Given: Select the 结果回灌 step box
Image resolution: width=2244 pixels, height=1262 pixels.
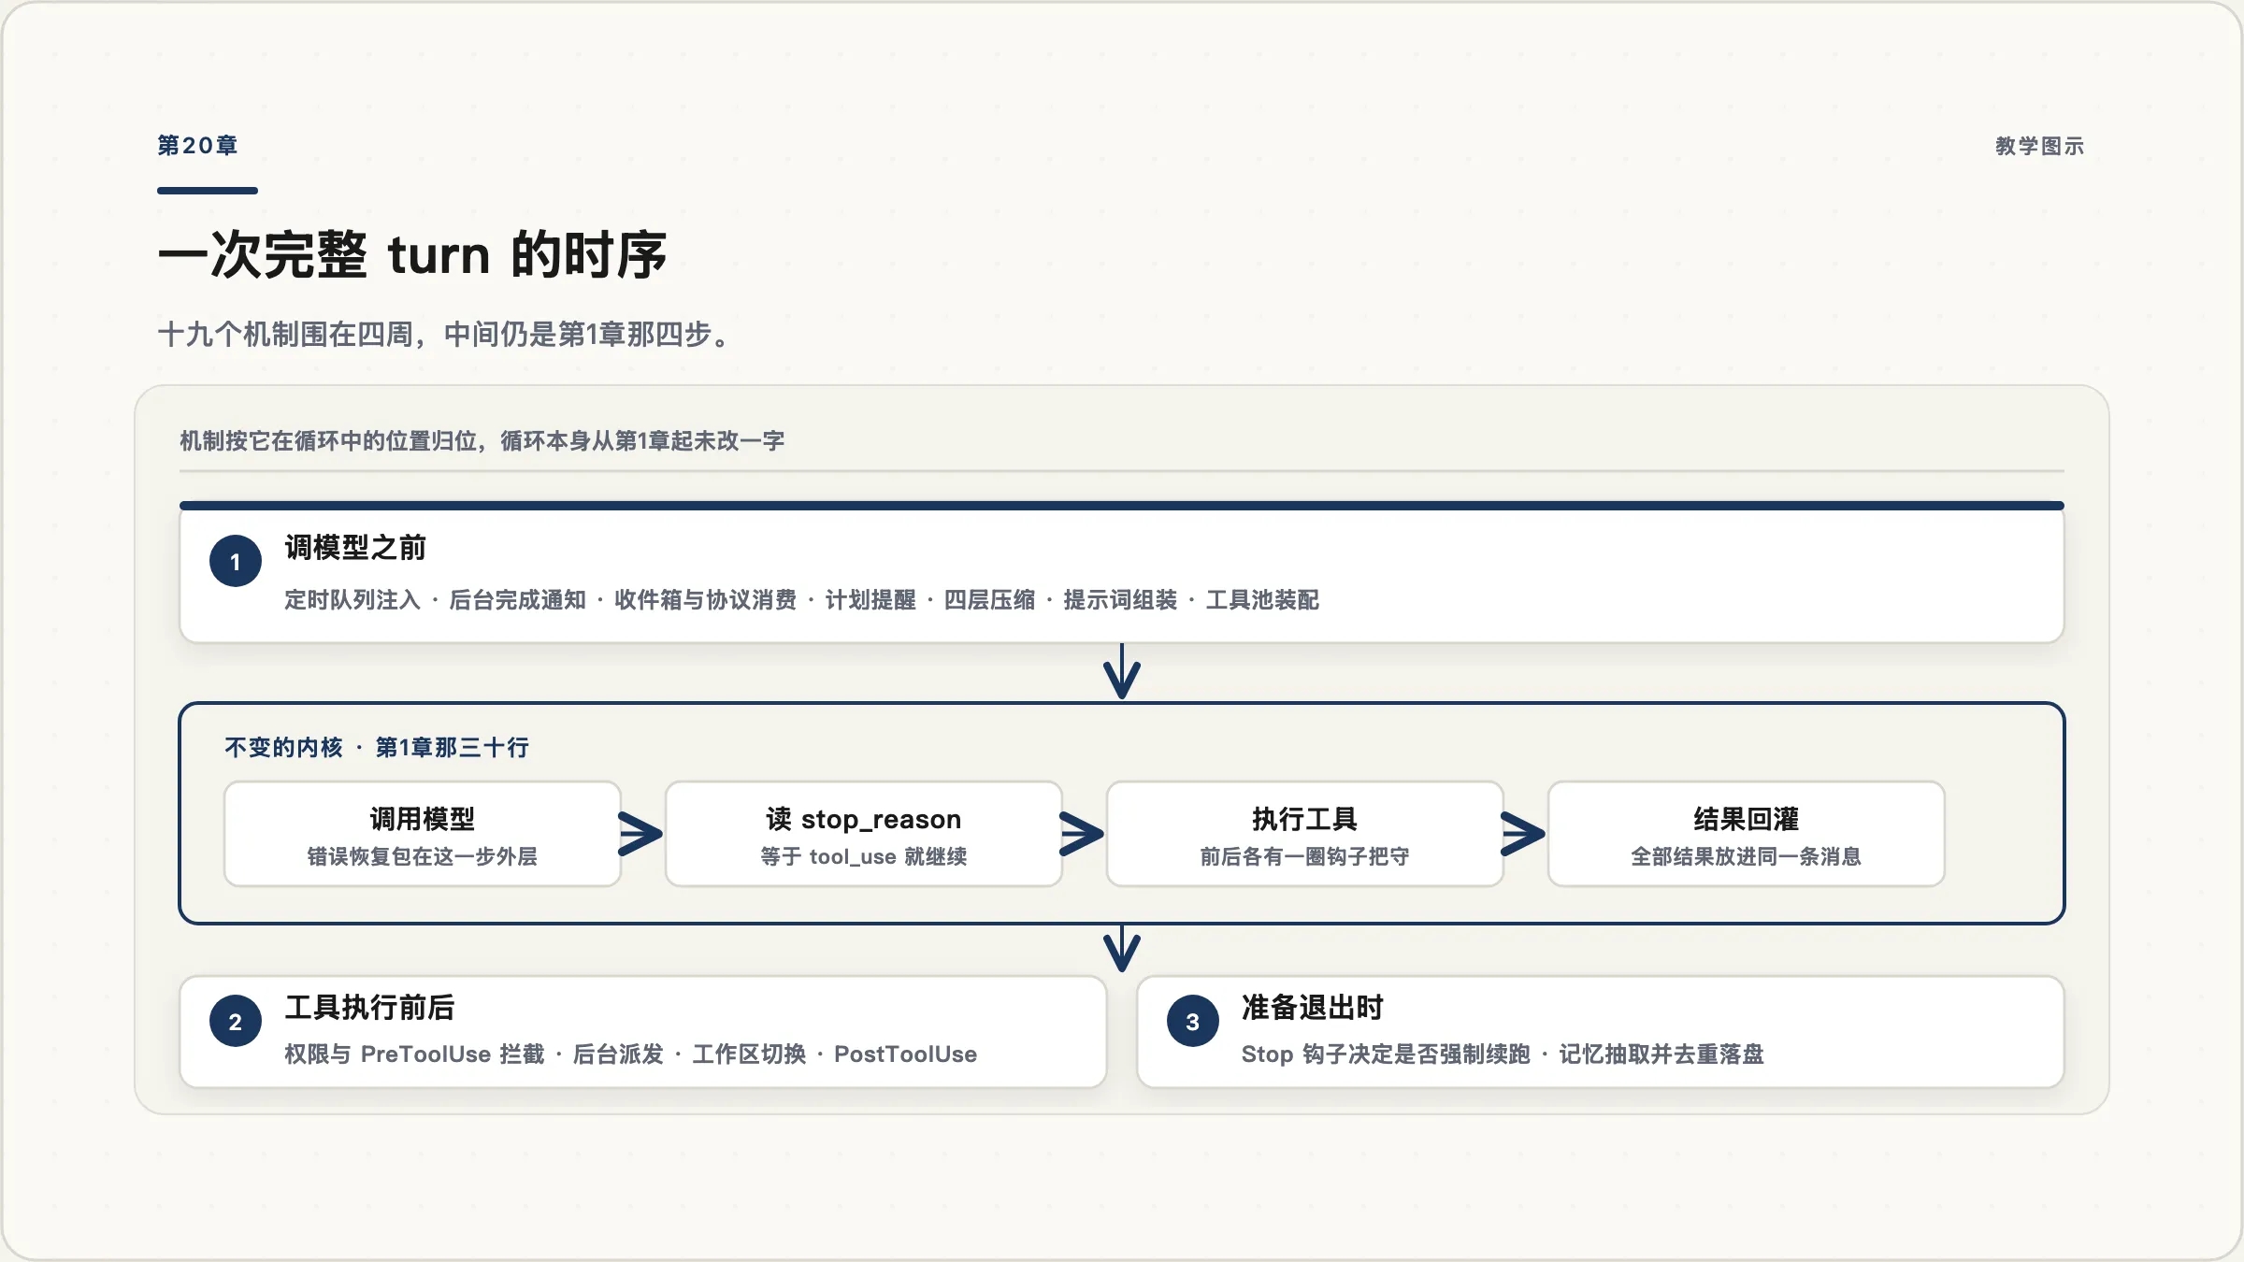Looking at the screenshot, I should 1747,834.
